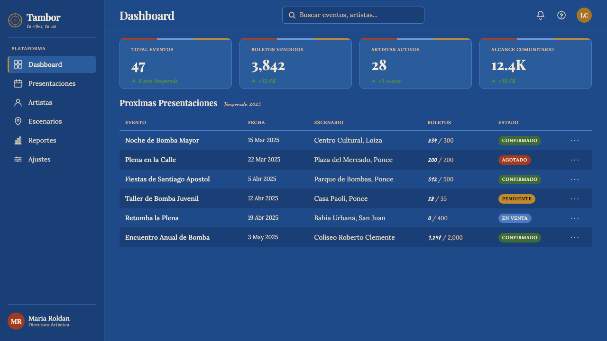Click the Evento column header
This screenshot has height=341, width=607.
(136, 123)
